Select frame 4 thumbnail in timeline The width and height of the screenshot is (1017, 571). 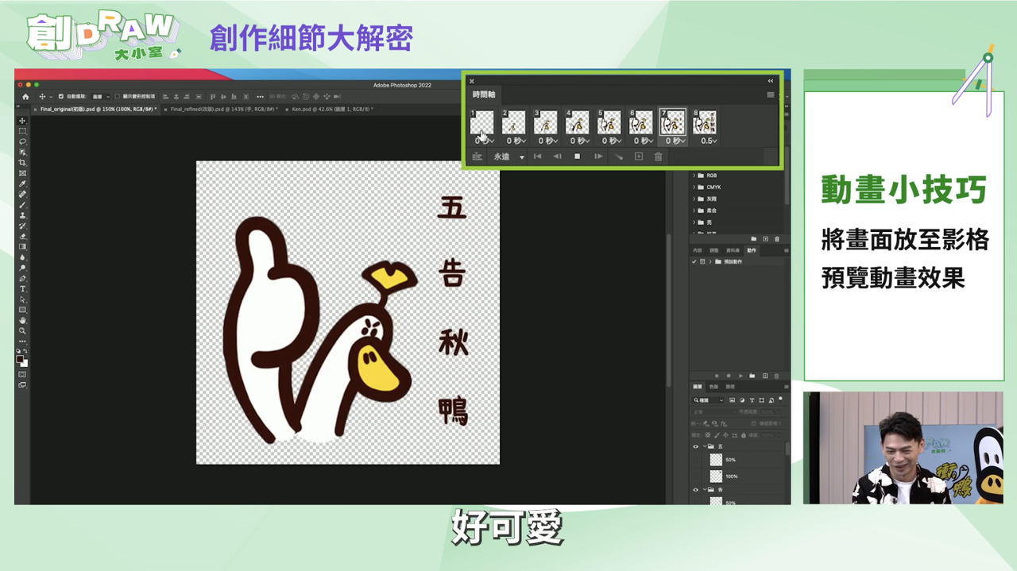pyautogui.click(x=577, y=122)
